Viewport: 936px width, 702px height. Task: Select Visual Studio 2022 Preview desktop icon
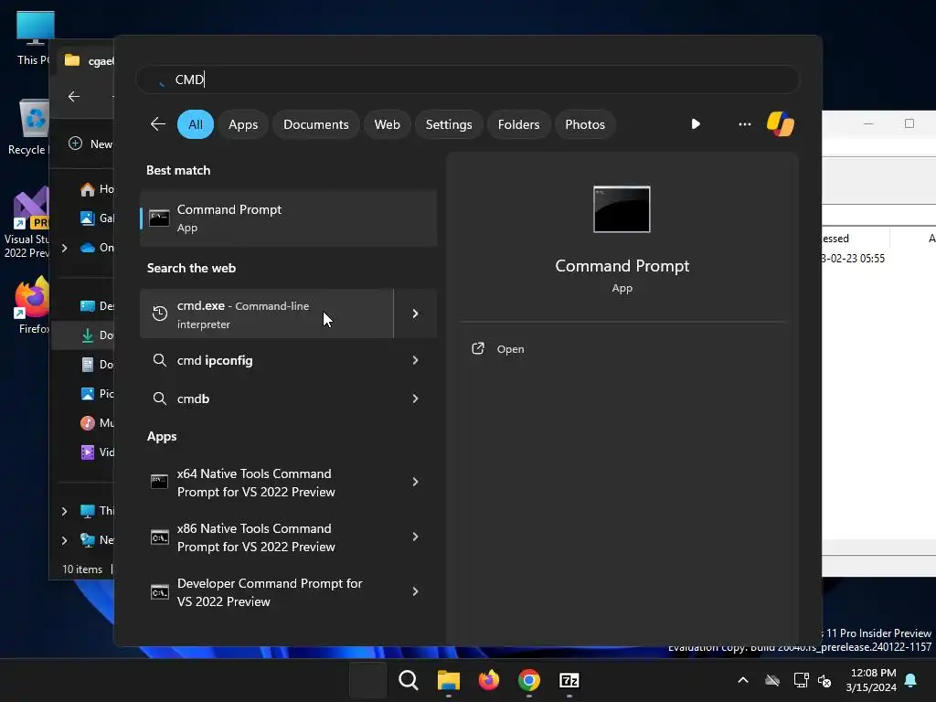point(27,223)
